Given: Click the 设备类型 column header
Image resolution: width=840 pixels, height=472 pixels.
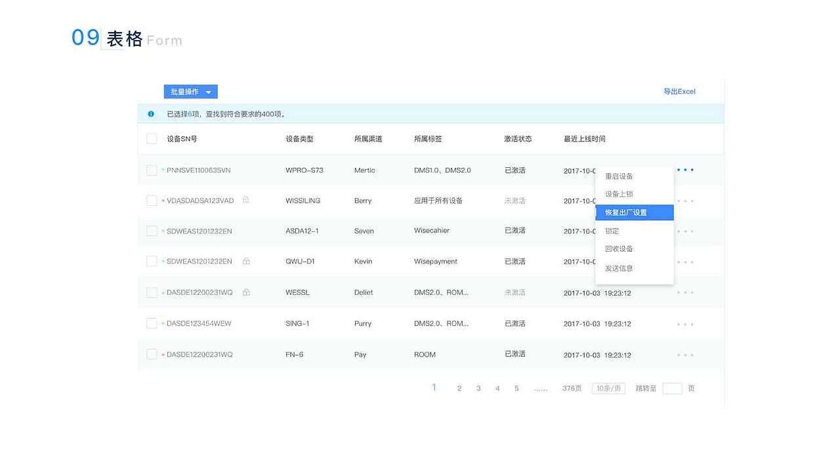Looking at the screenshot, I should coord(299,139).
